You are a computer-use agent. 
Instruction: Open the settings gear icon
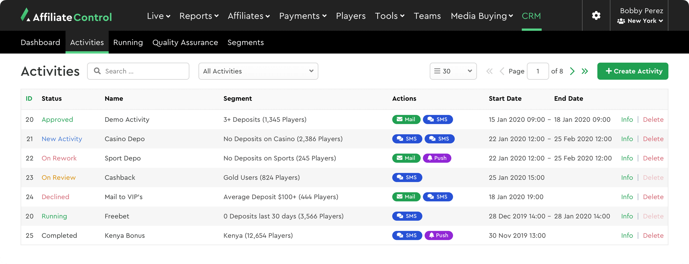coord(596,15)
